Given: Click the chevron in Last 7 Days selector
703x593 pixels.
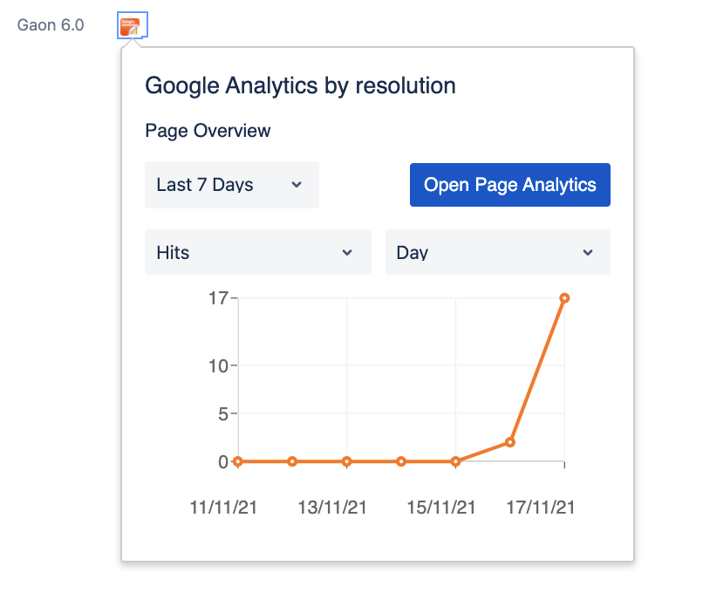Looking at the screenshot, I should [x=297, y=185].
